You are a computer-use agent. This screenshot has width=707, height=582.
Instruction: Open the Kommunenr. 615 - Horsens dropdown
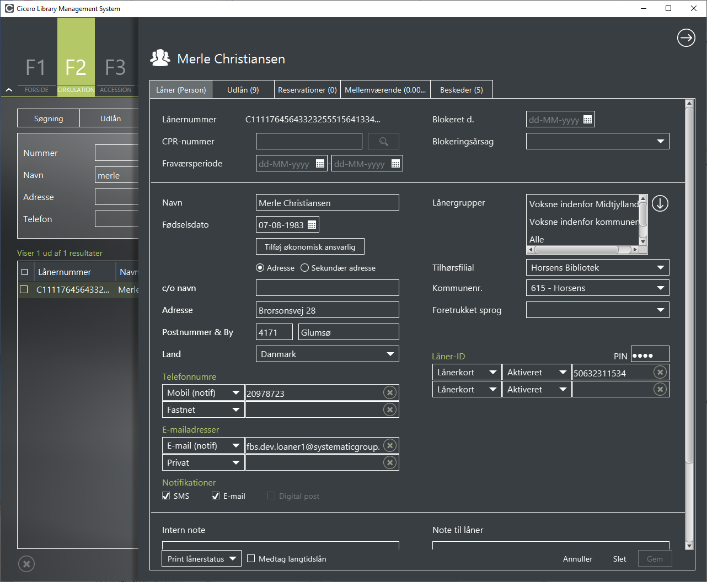coord(598,288)
